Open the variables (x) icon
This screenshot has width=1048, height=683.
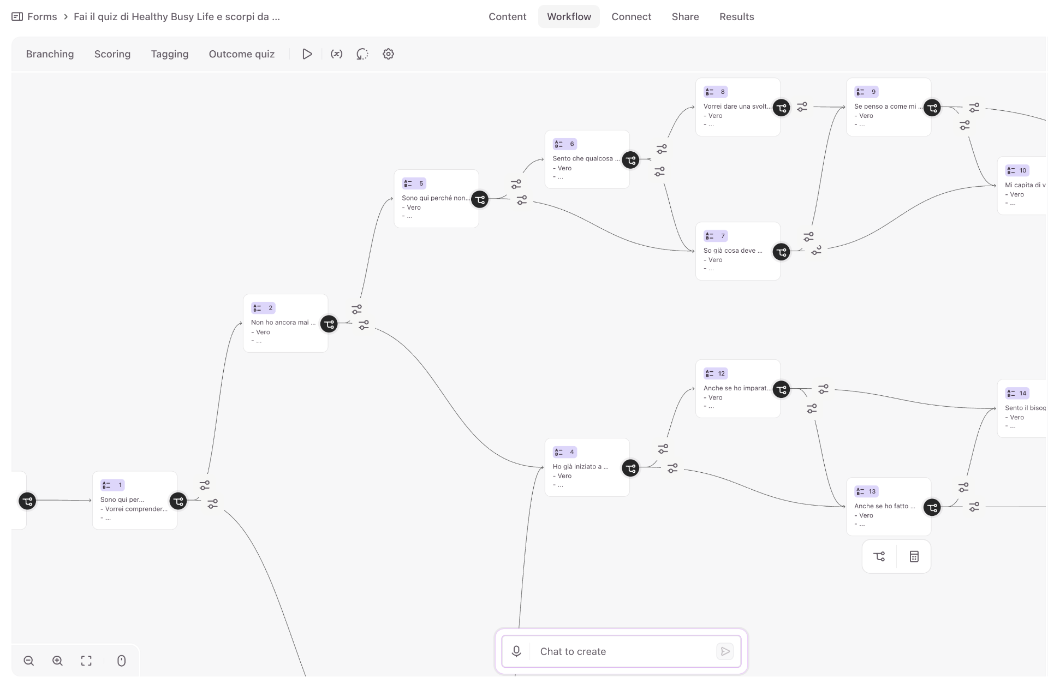coord(336,54)
